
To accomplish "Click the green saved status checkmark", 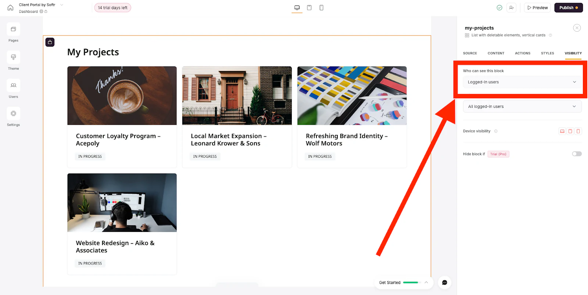I will point(499,8).
